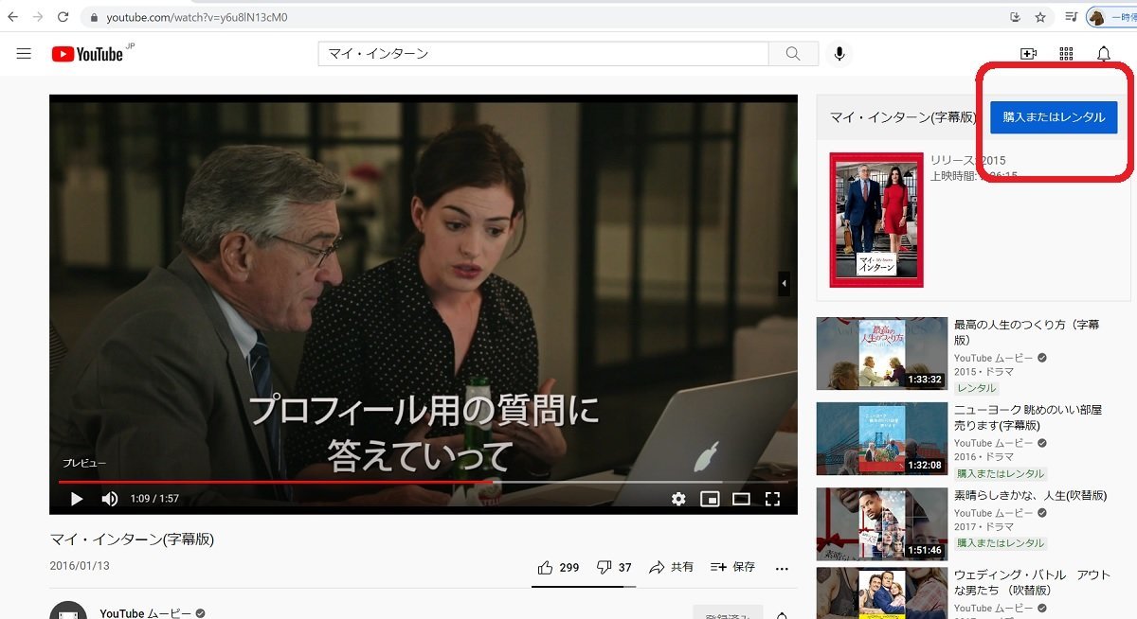Image resolution: width=1137 pixels, height=619 pixels.
Task: Open ニューヨーク 眺めのいい部屋売ります title link
Action: 1028,416
